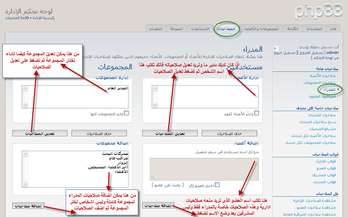The image size is (348, 217).
Task: Click the إدارة الأعضاء members list box
Action: click(205, 97)
